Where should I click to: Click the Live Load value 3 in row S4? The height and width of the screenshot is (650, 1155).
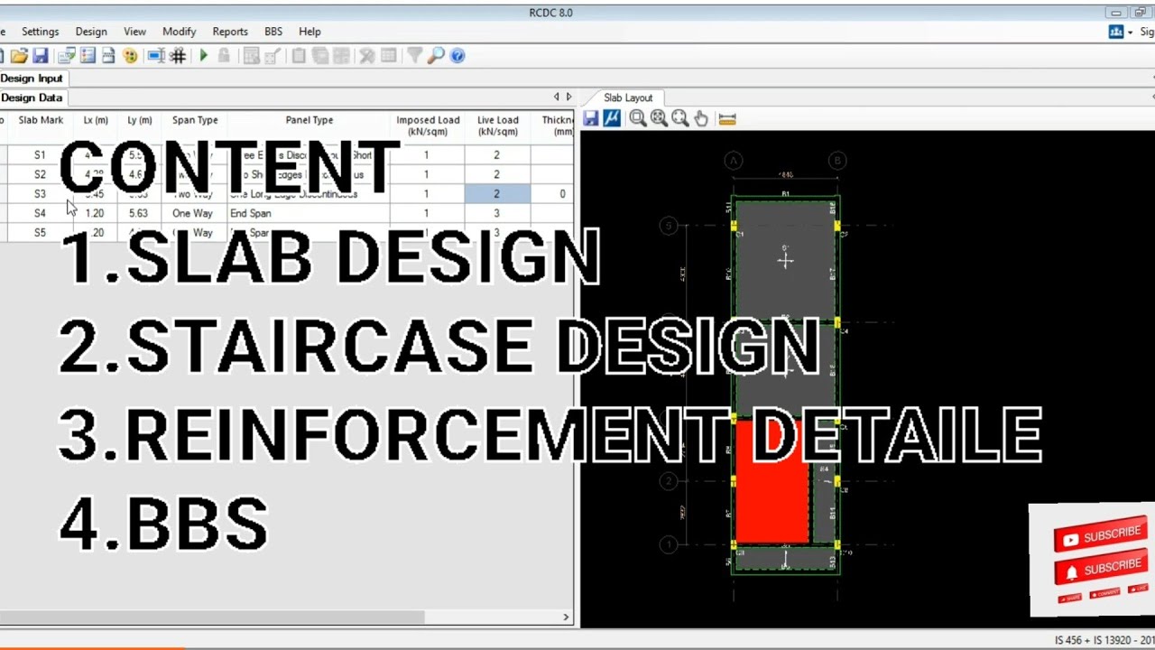click(x=497, y=214)
